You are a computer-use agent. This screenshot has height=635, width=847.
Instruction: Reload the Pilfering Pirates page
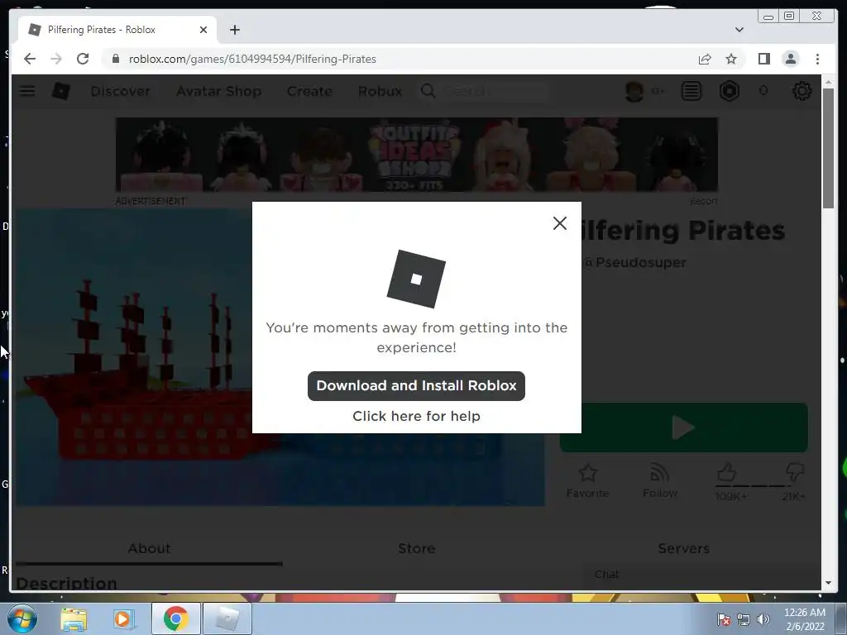click(83, 59)
